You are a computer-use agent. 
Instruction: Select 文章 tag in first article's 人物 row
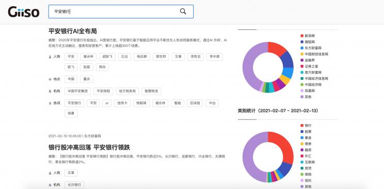pyautogui.click(x=178, y=57)
